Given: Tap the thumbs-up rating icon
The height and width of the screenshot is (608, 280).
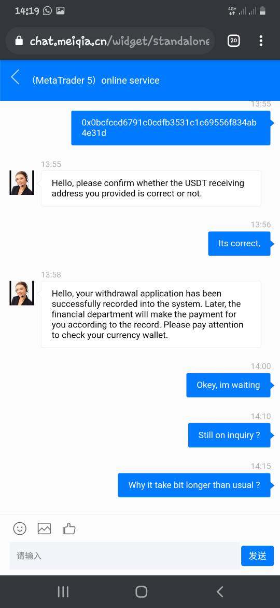Looking at the screenshot, I should [69, 528].
